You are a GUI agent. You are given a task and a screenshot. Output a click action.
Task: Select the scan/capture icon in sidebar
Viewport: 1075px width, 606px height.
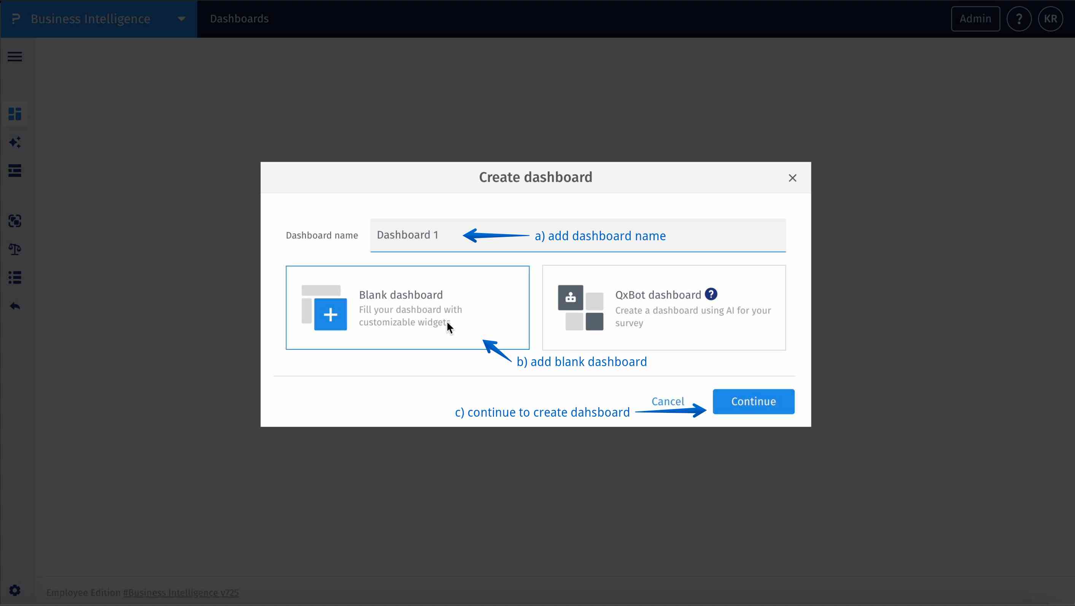click(x=14, y=221)
